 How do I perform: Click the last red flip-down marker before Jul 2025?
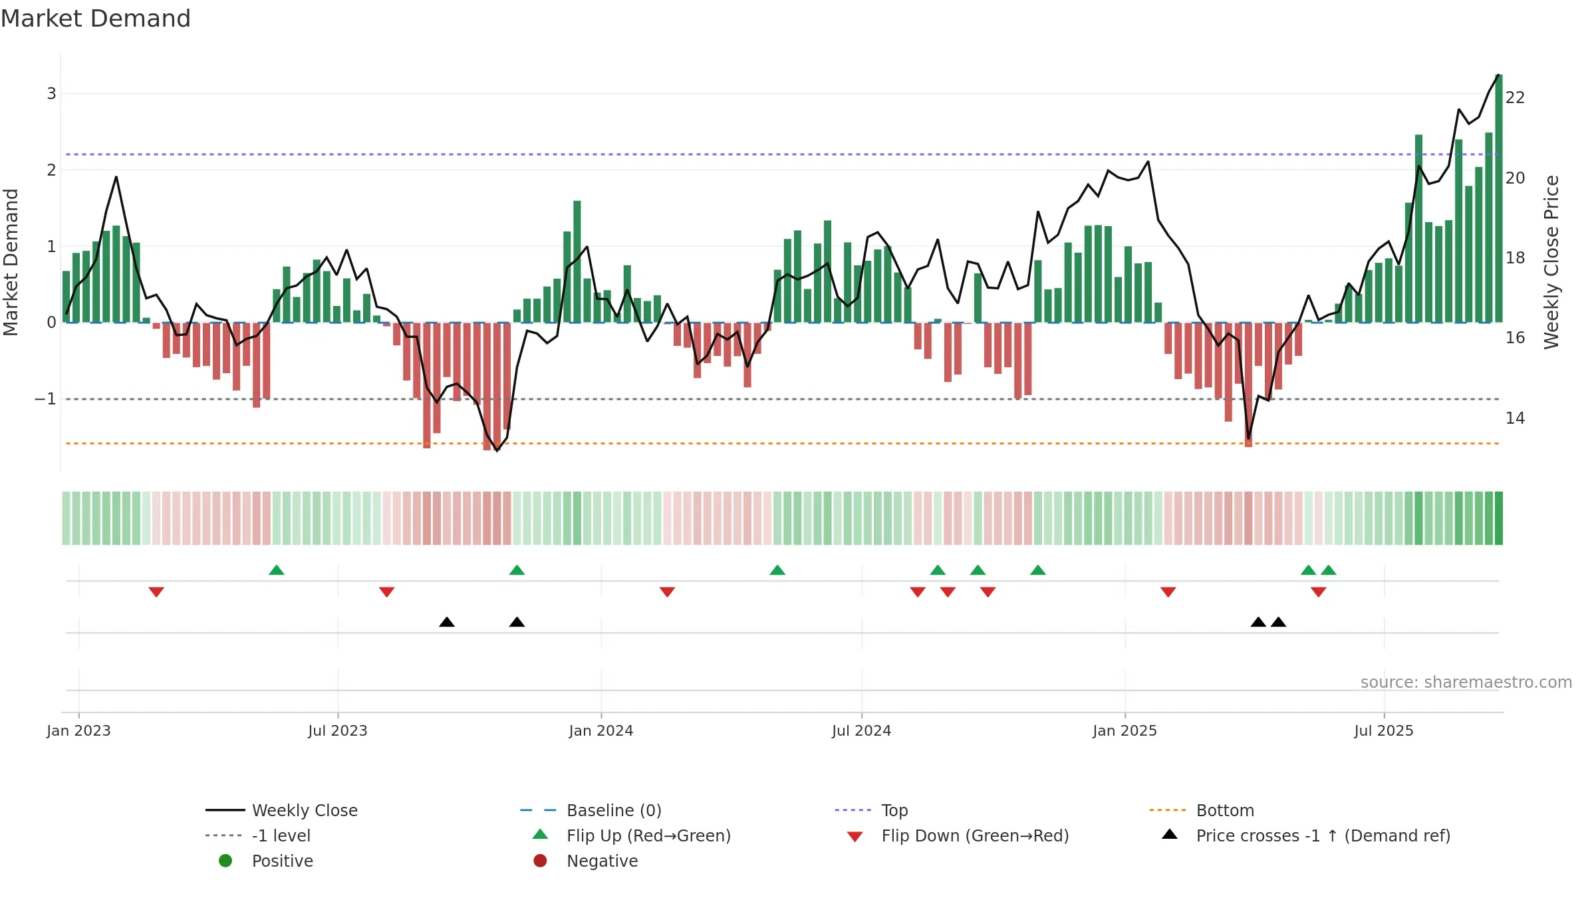[1319, 592]
